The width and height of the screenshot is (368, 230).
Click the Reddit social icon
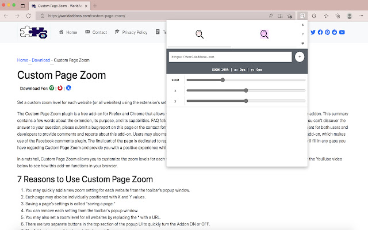coord(335,32)
